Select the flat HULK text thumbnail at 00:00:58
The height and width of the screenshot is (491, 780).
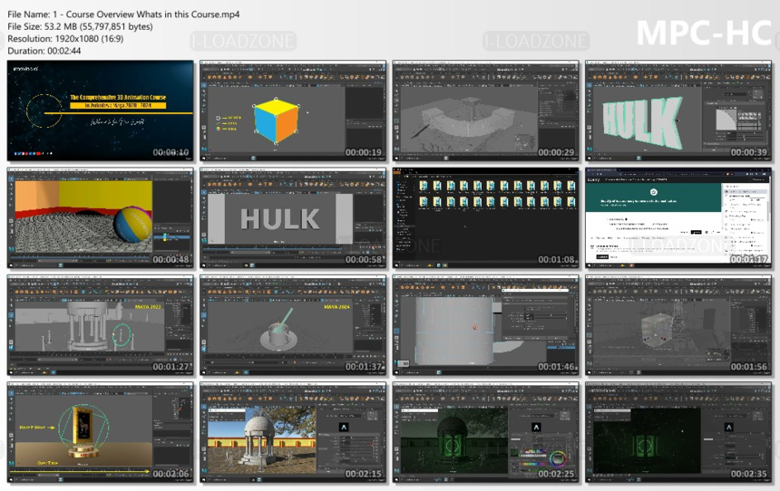[293, 218]
